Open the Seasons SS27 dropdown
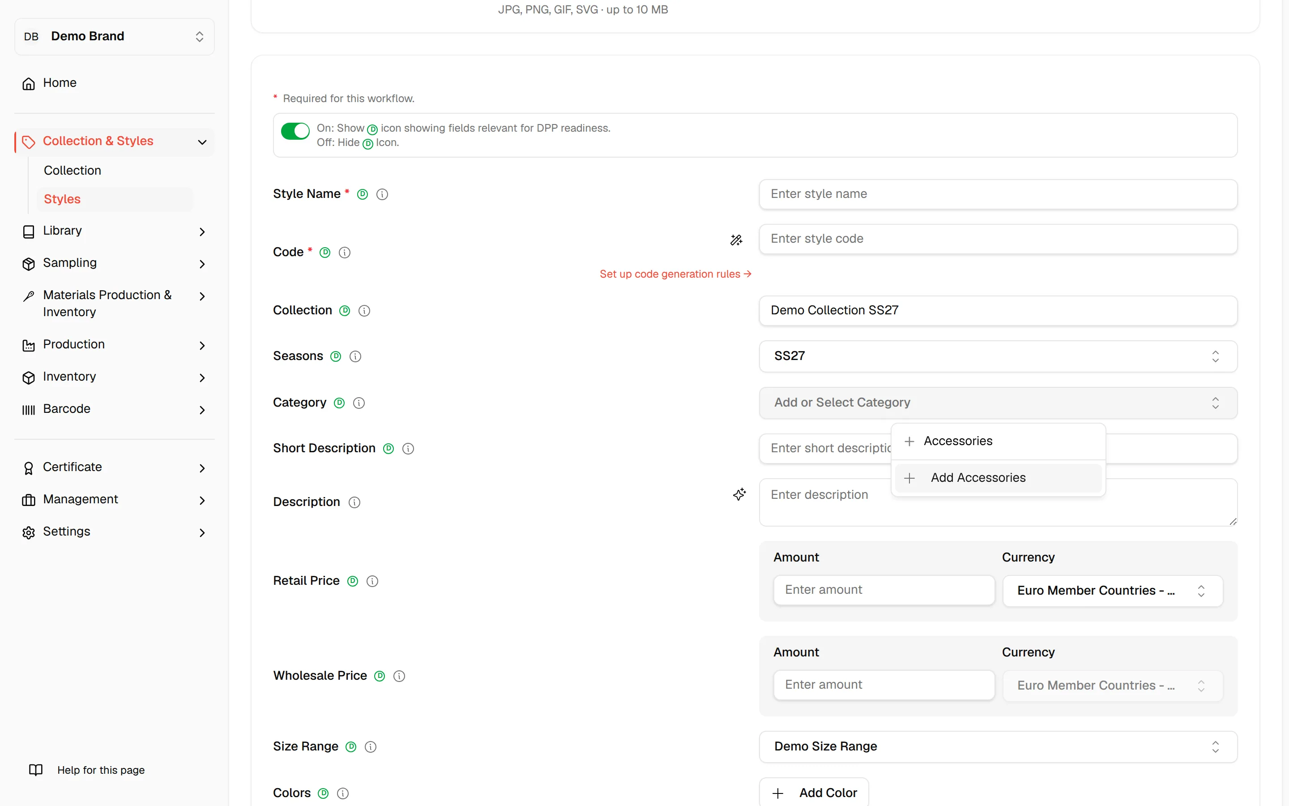Screen dimensions: 1289x806 tap(998, 356)
